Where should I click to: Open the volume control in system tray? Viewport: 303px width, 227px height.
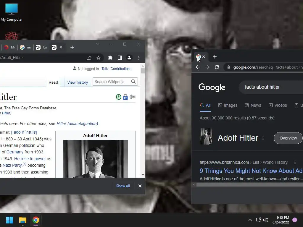click(266, 220)
